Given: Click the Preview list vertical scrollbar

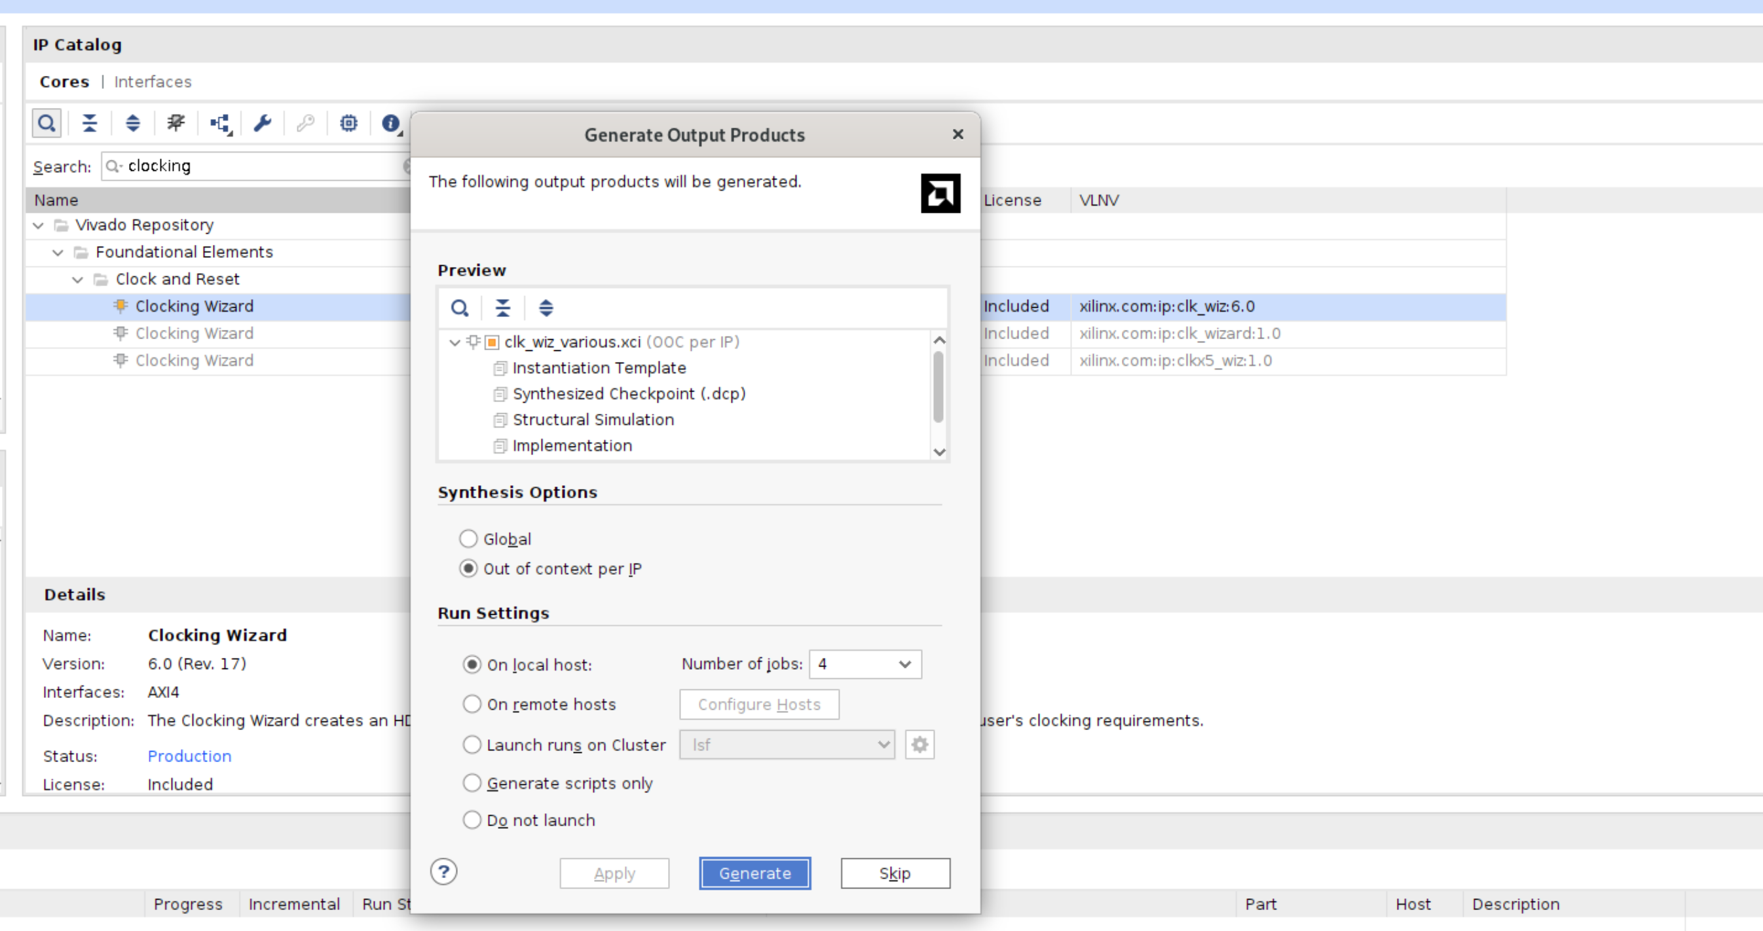Looking at the screenshot, I should pyautogui.click(x=938, y=387).
